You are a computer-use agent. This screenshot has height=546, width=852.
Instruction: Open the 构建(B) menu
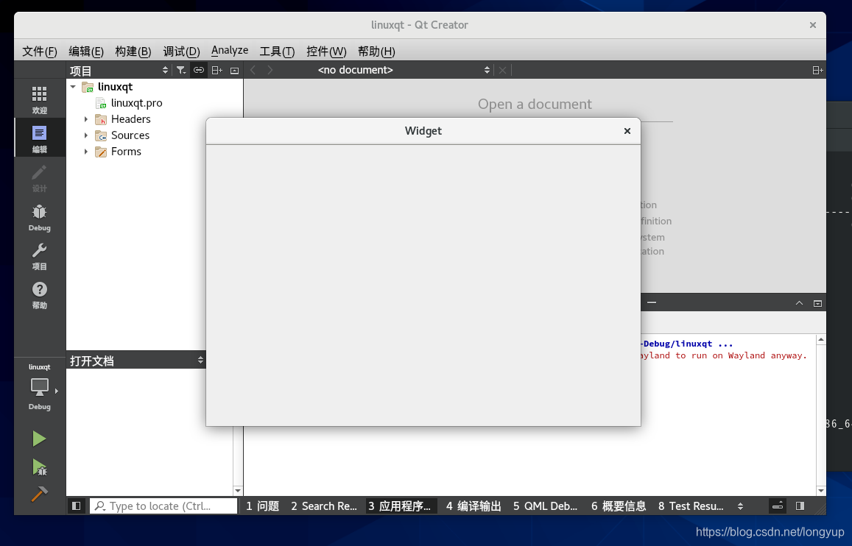[133, 51]
